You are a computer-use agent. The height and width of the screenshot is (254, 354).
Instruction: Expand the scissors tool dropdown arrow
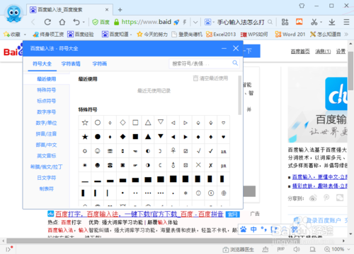tap(321, 23)
